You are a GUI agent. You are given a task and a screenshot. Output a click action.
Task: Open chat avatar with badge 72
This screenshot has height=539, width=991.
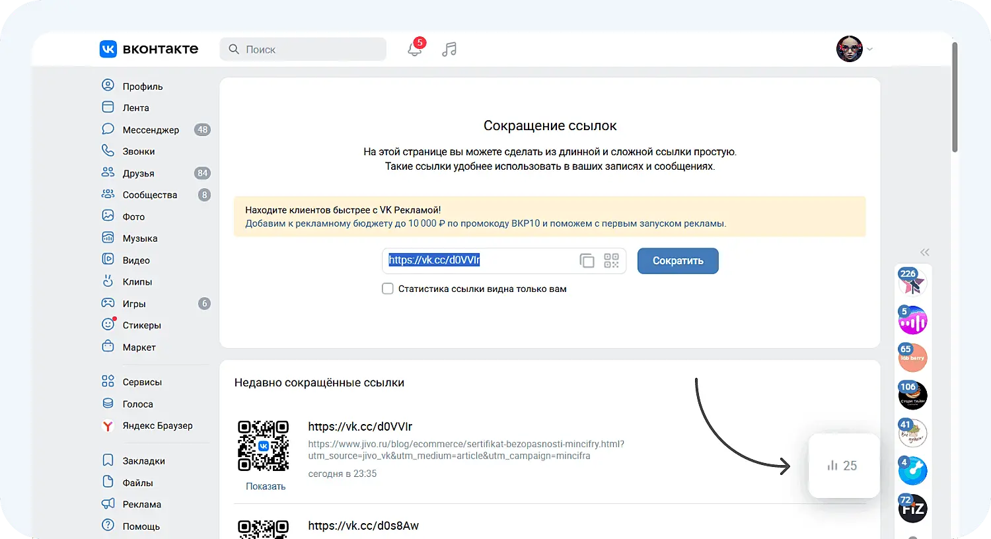pos(913,509)
